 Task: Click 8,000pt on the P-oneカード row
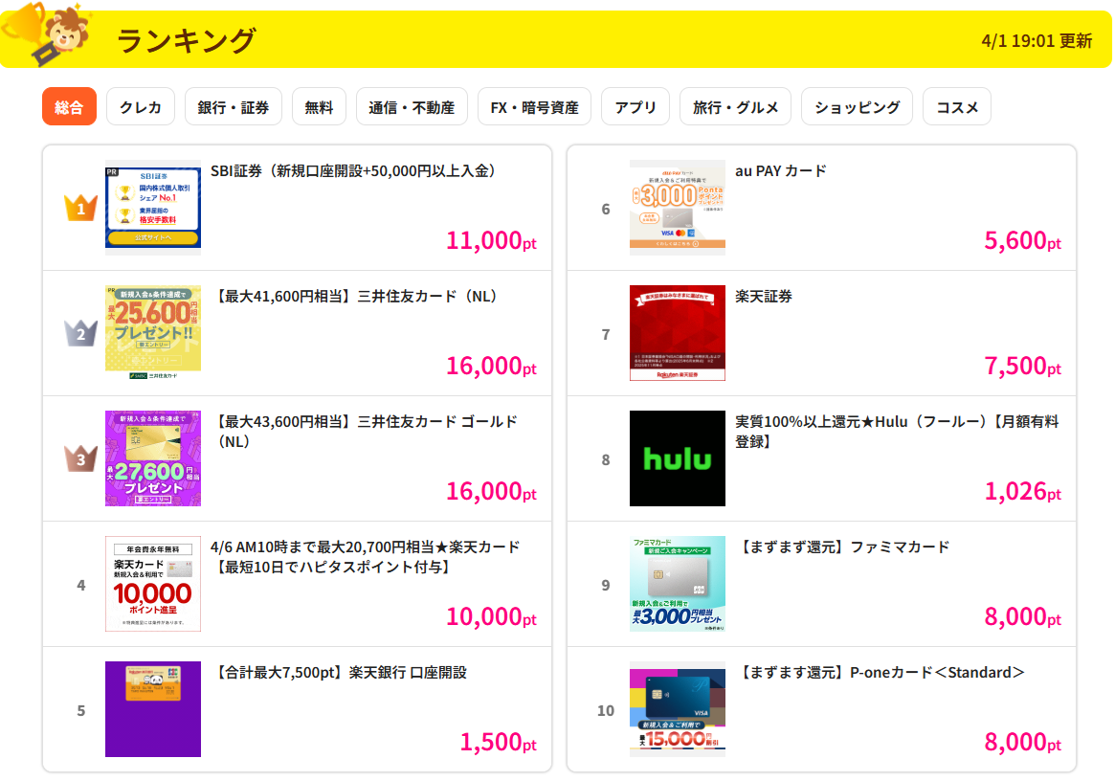tap(1022, 743)
